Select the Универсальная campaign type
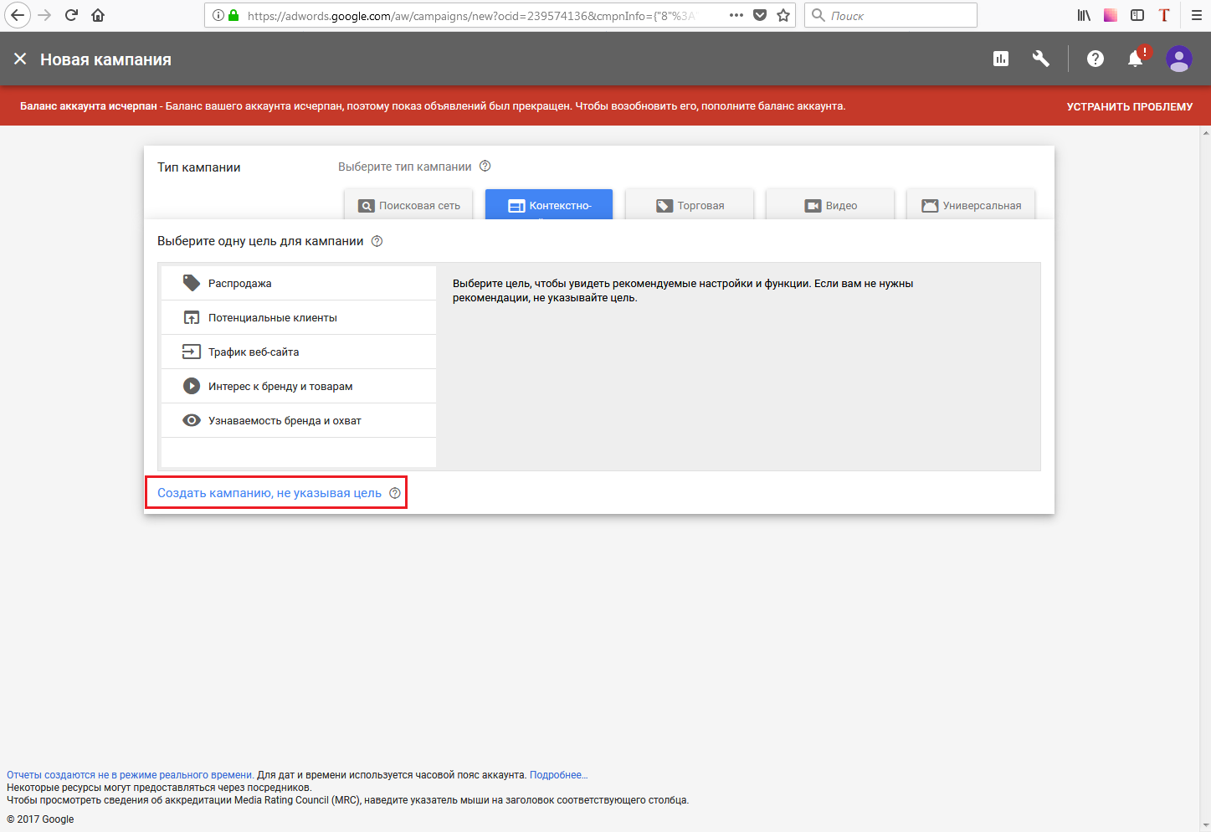Image resolution: width=1211 pixels, height=832 pixels. point(971,205)
